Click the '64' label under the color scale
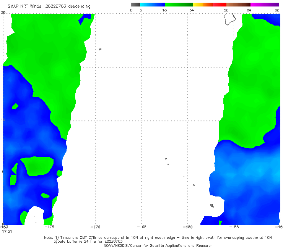 (x=249, y=10)
